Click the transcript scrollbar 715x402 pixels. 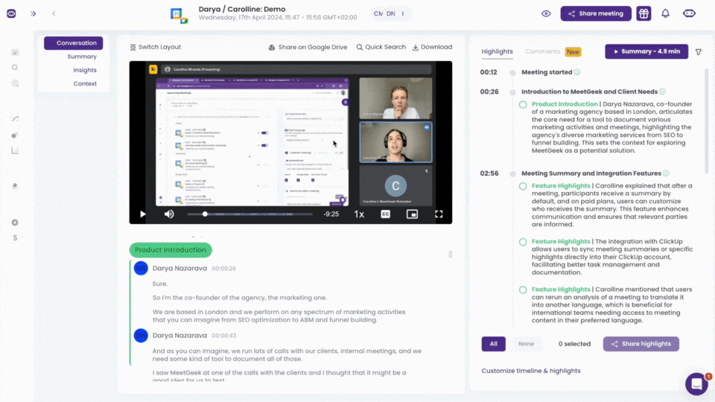tap(450, 254)
